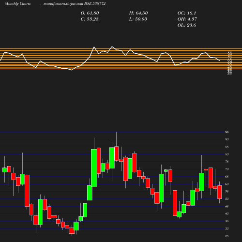Click the "Monthly Charts" title text
Screen dimensions: 242x242
[17, 4]
